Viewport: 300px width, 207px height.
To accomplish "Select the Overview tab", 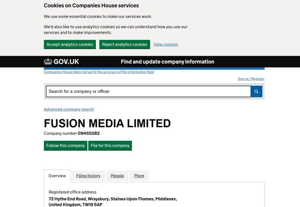I will point(57,176).
